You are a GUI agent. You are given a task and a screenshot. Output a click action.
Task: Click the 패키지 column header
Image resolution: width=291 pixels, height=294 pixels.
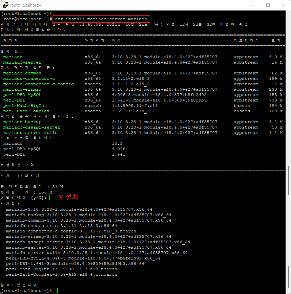(10, 41)
